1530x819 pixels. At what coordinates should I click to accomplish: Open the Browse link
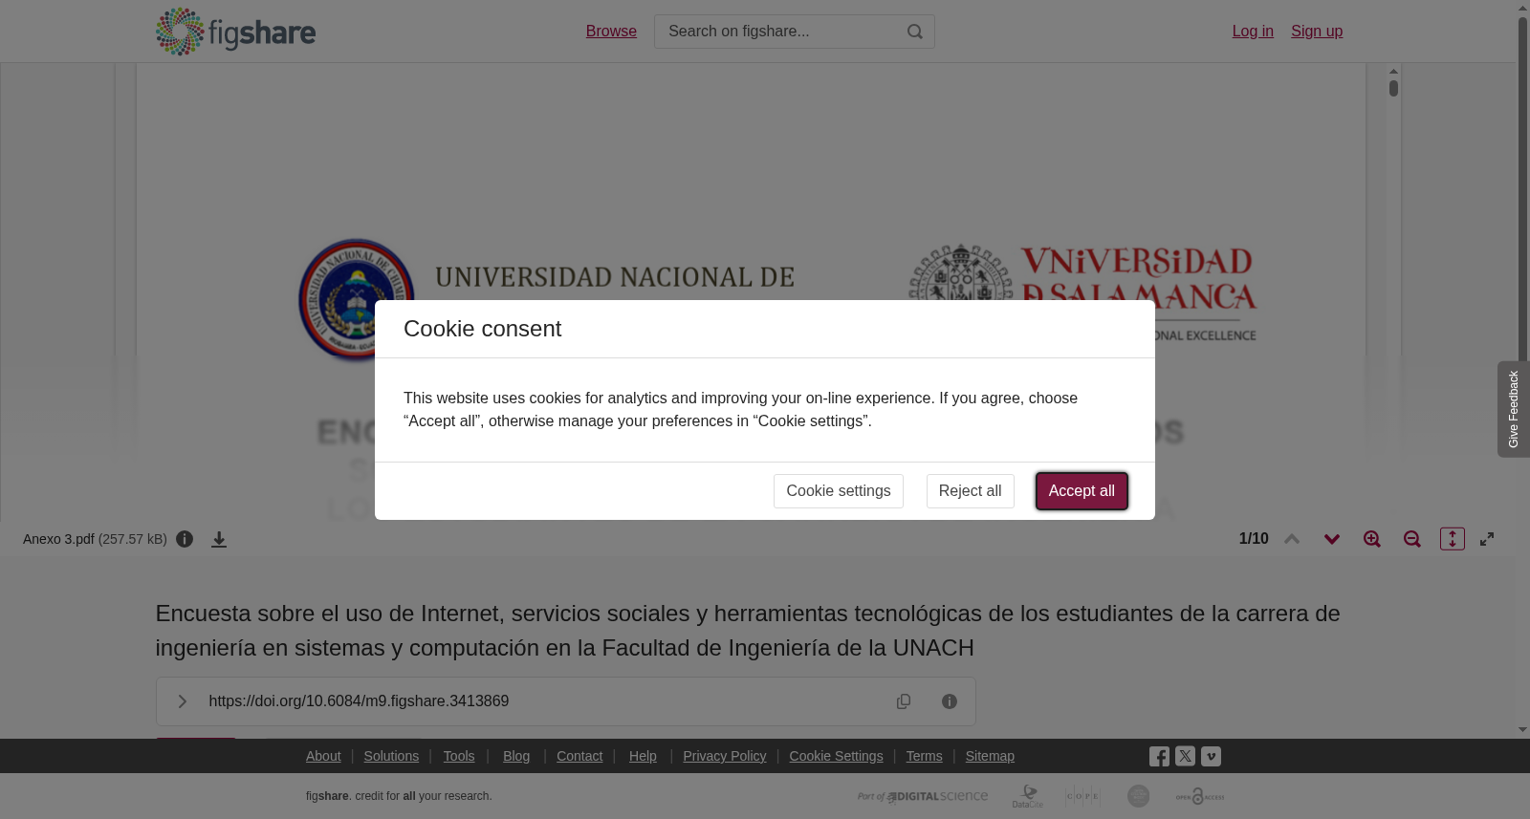611,32
